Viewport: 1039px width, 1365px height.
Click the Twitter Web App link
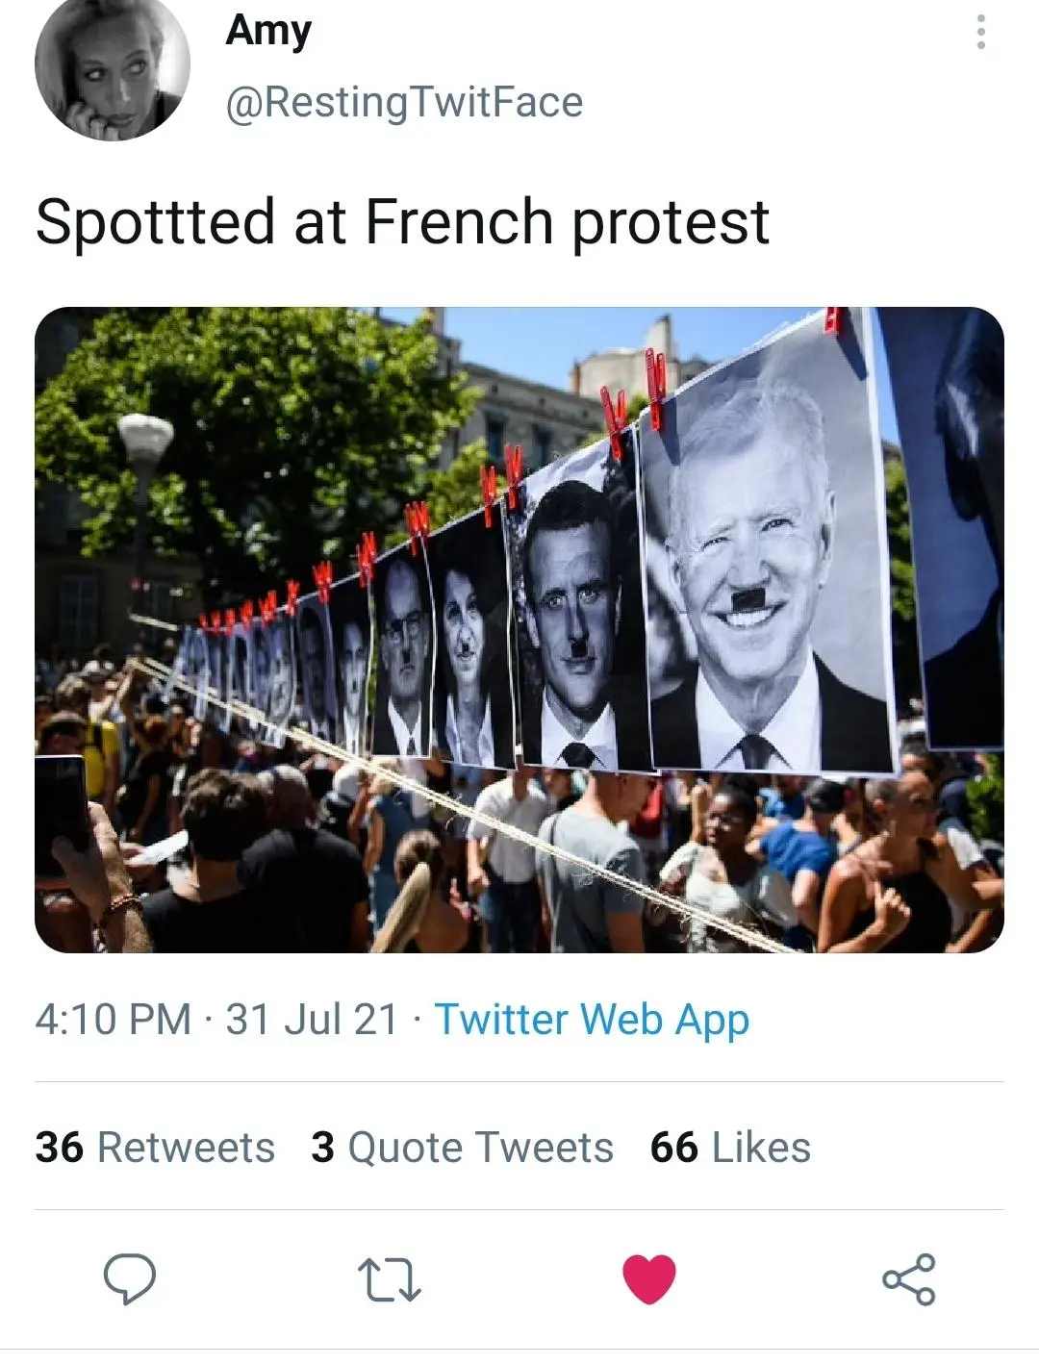pyautogui.click(x=592, y=1019)
